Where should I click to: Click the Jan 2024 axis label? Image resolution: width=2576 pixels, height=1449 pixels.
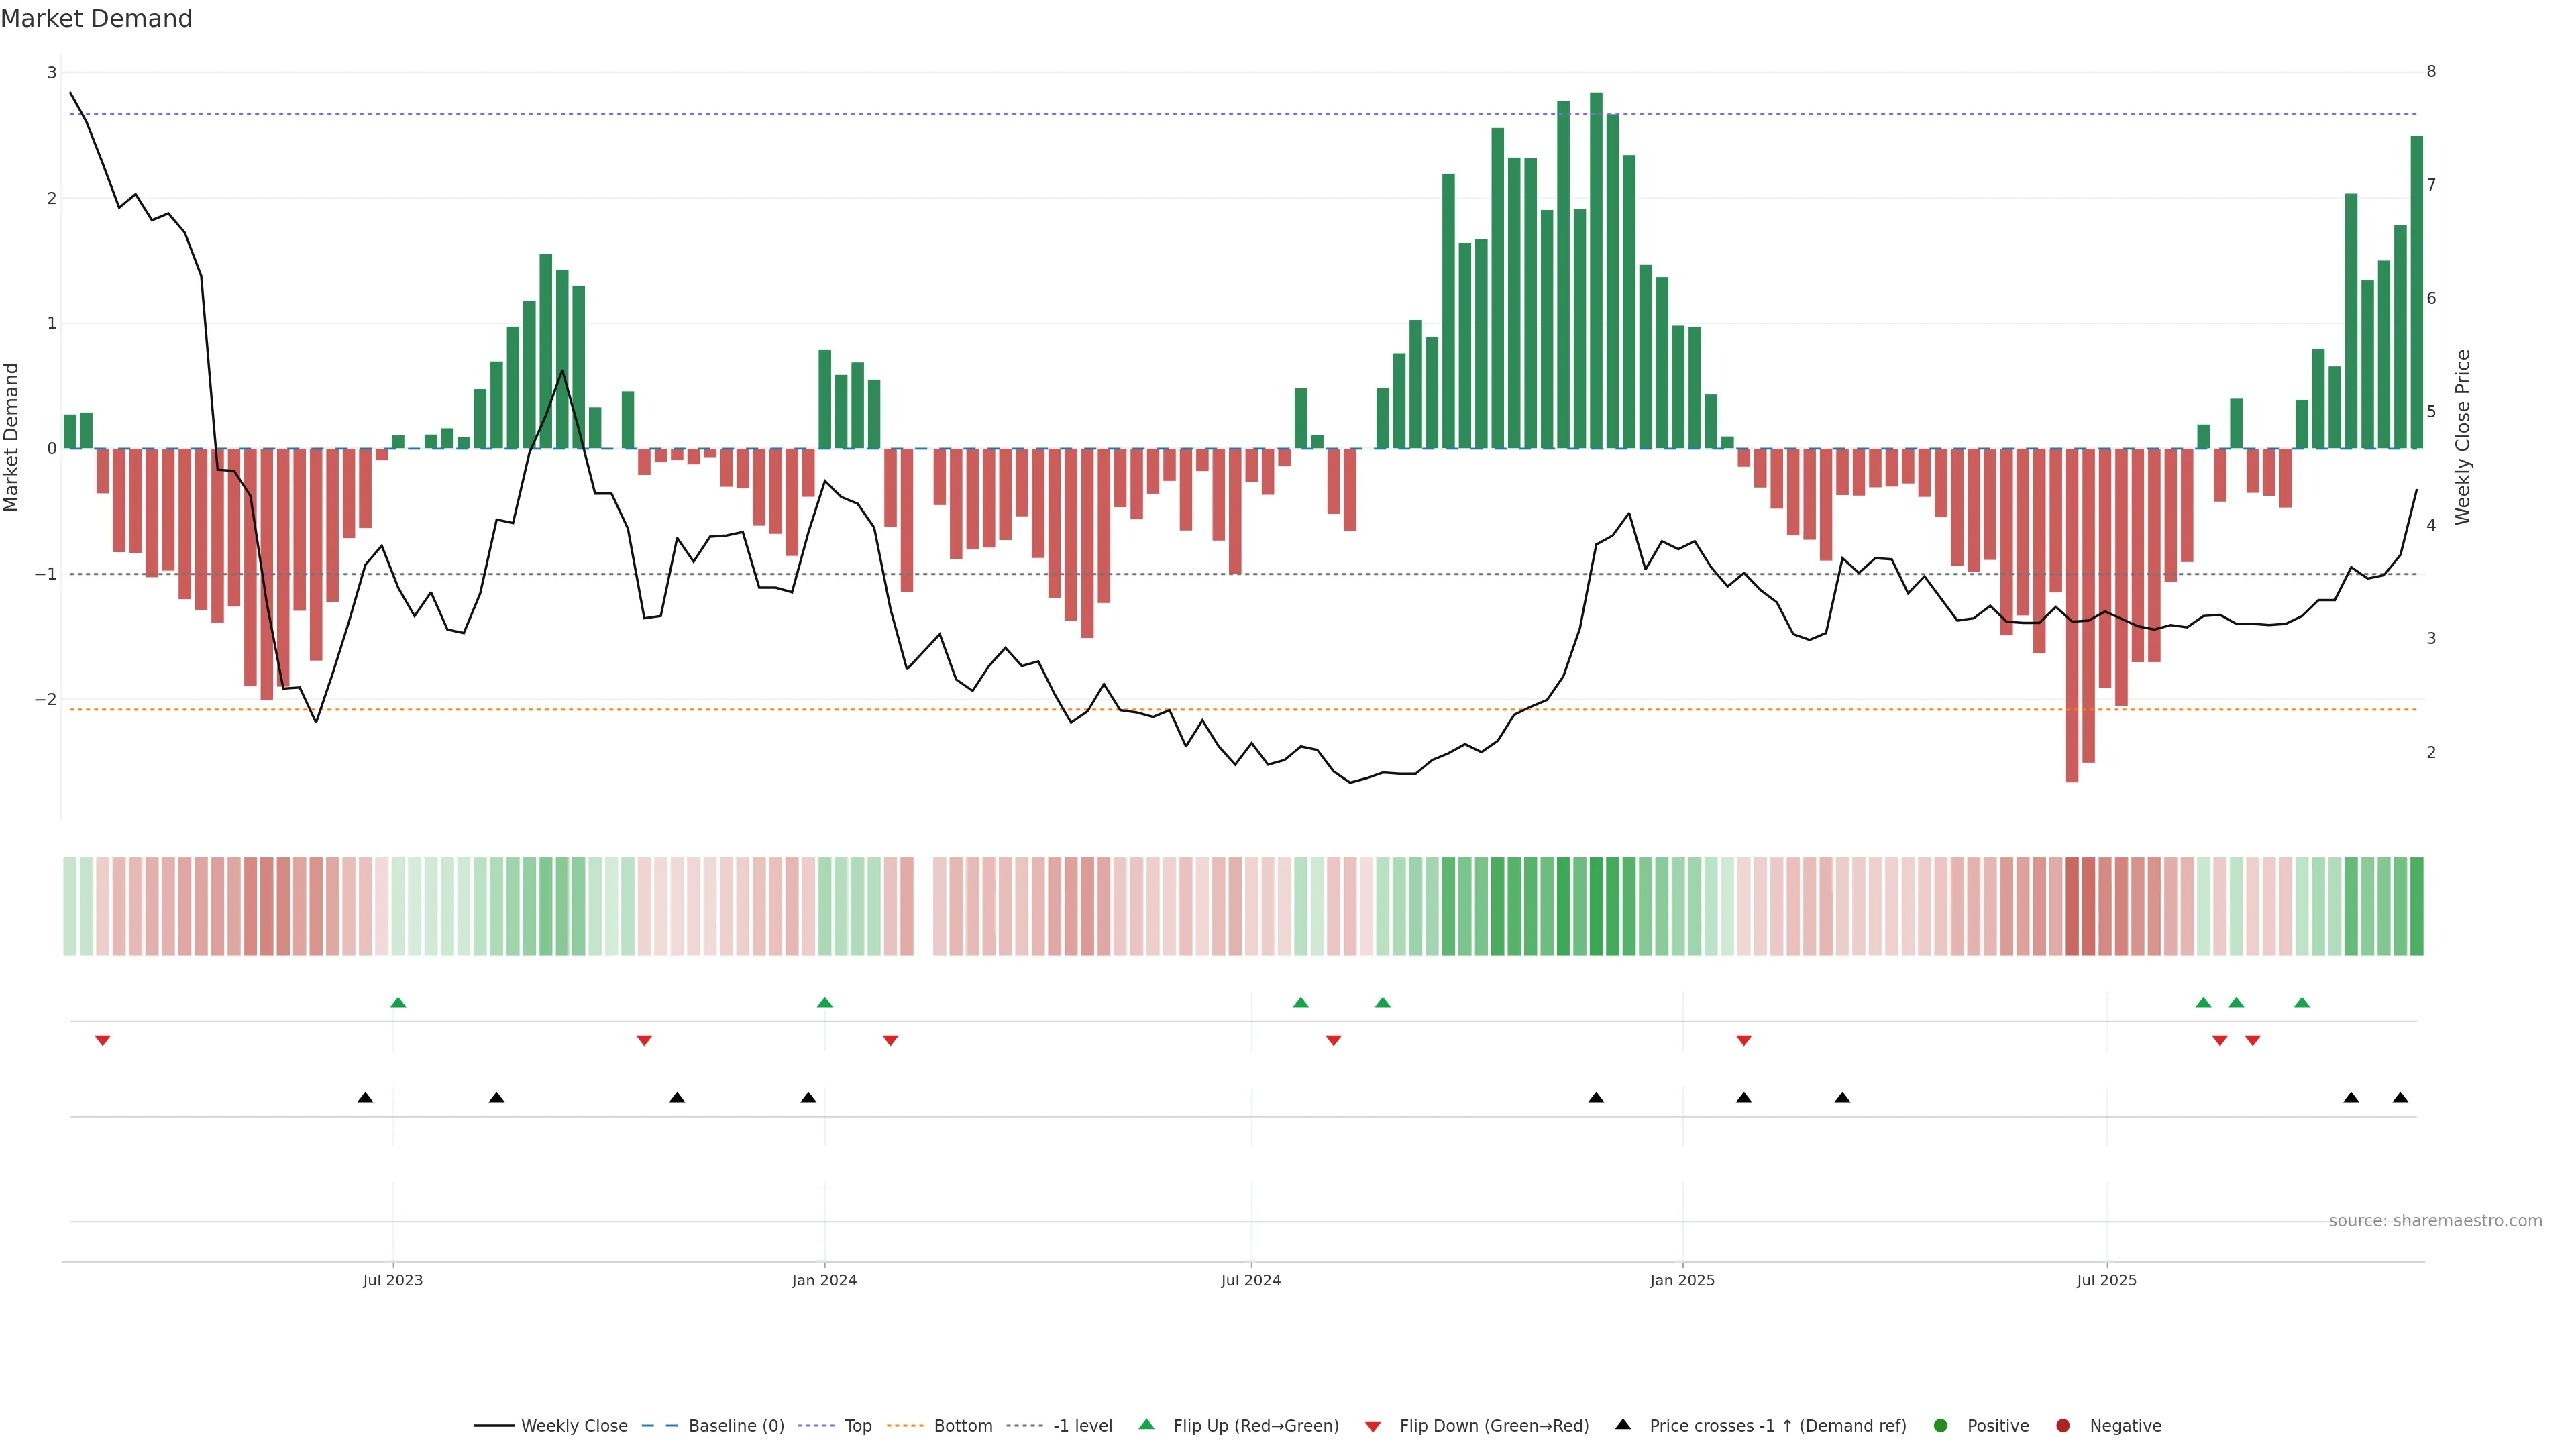point(824,1281)
